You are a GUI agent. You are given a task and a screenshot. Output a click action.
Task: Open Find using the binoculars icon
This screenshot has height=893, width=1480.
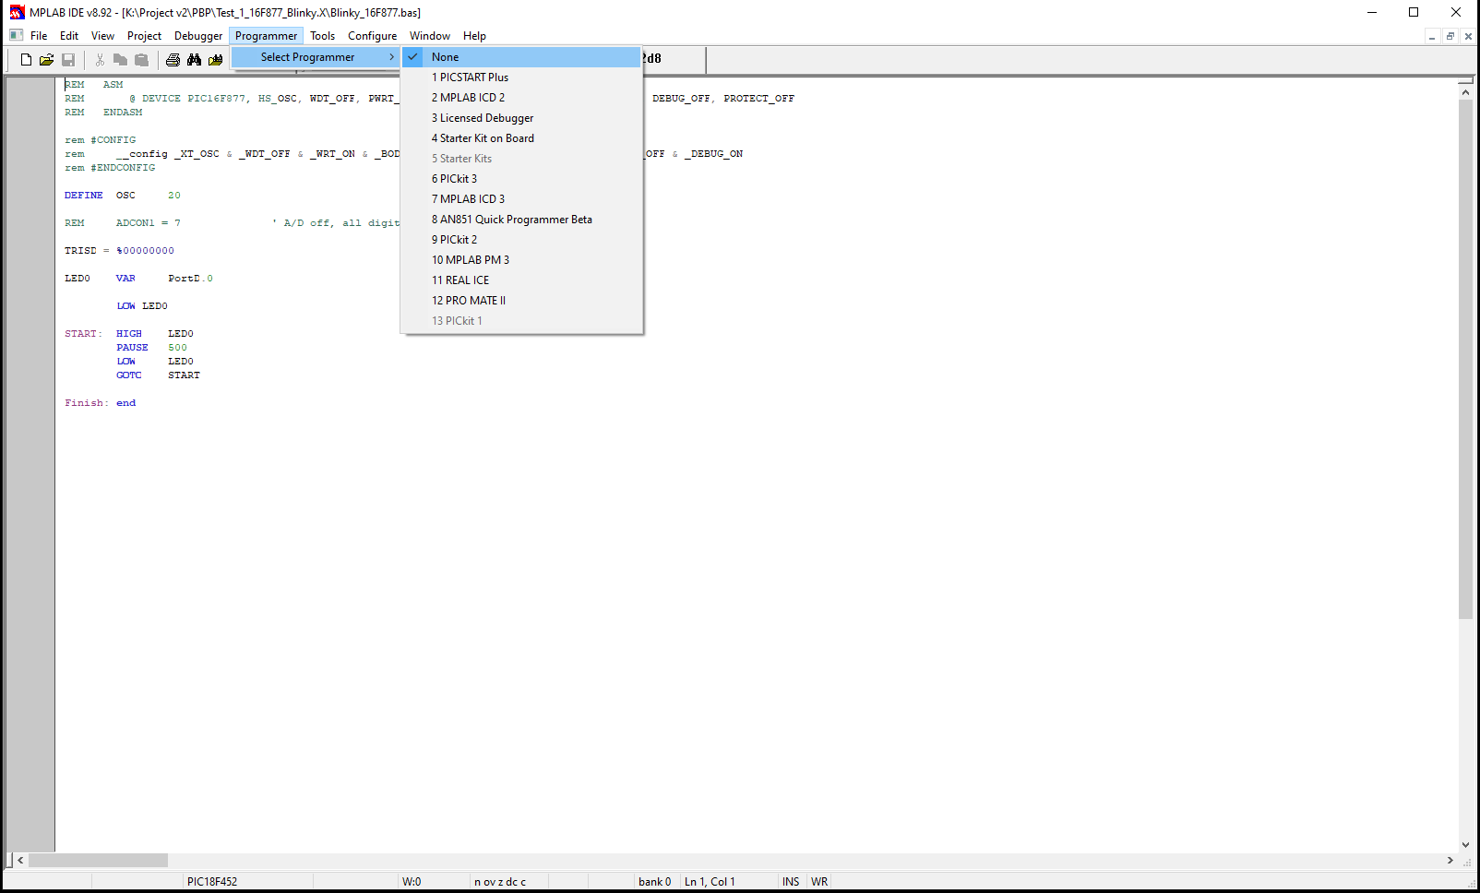[x=194, y=60]
